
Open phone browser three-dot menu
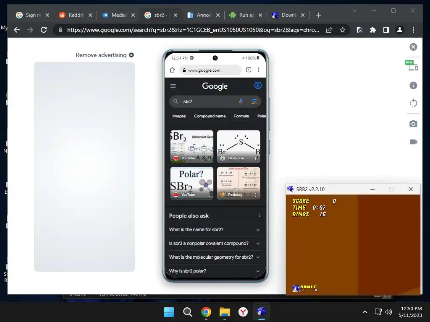259,70
